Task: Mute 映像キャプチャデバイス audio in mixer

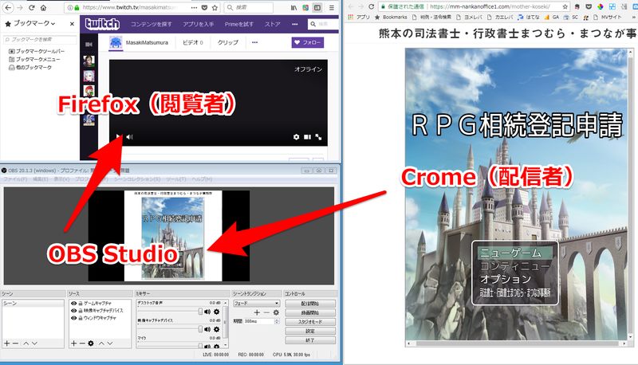Action: 207,329
